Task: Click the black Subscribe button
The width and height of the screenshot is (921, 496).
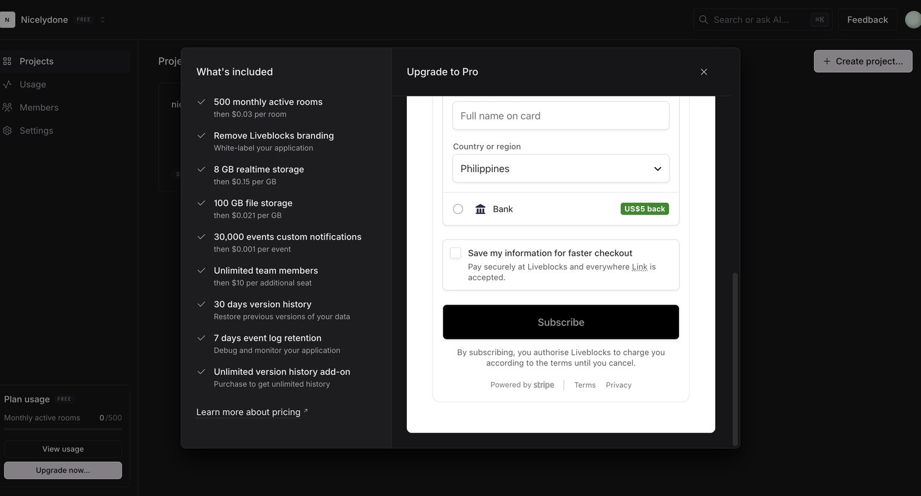Action: click(561, 322)
